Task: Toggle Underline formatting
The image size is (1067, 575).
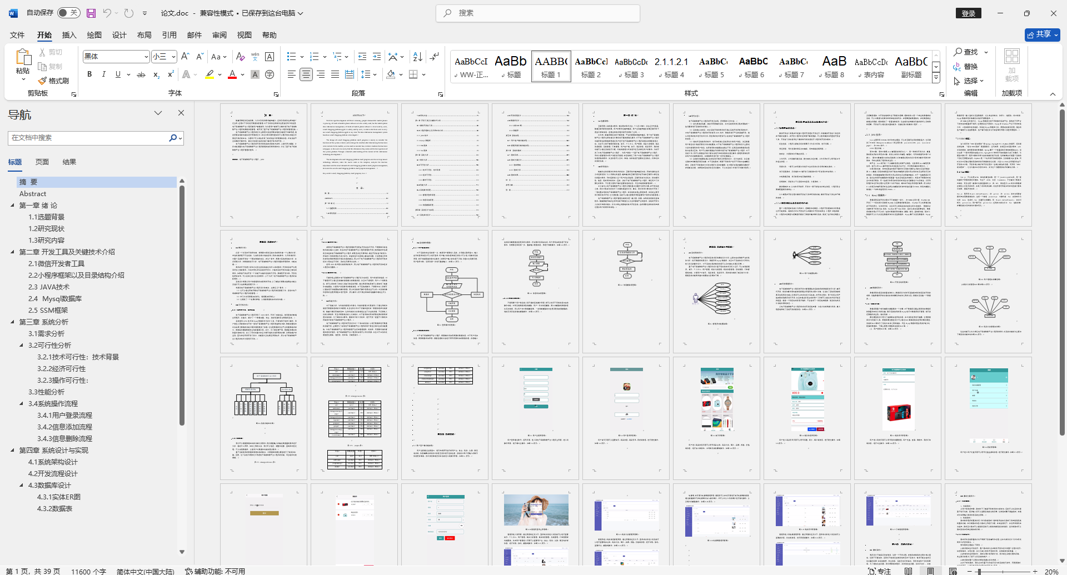Action: tap(118, 74)
